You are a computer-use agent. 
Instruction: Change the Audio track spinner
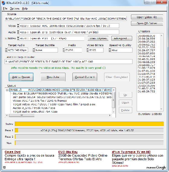click(x=18, y=32)
